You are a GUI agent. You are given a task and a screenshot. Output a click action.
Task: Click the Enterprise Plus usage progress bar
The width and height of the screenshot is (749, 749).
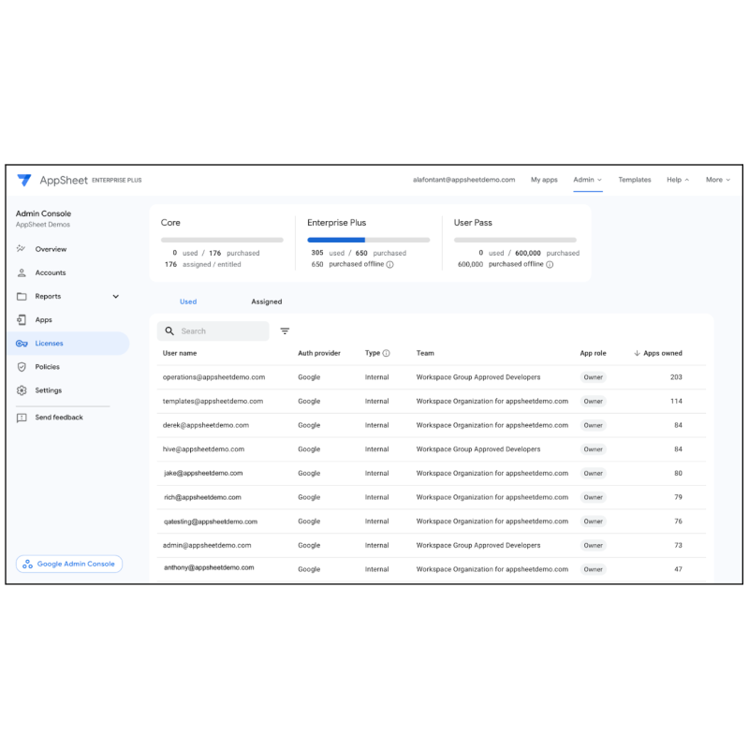click(x=369, y=240)
